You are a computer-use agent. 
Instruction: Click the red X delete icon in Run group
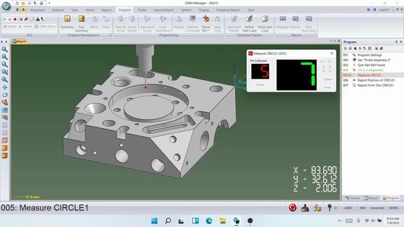click(x=26, y=19)
